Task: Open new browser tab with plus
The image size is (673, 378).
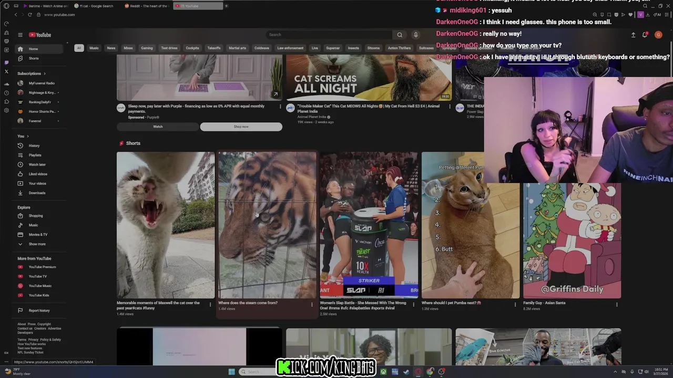Action: coord(227,6)
